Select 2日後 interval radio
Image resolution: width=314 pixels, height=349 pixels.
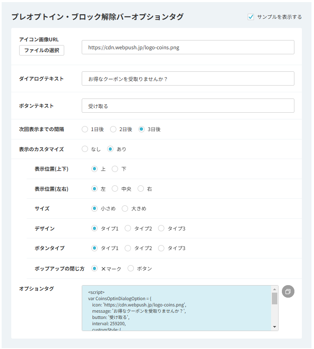pyautogui.click(x=113, y=129)
